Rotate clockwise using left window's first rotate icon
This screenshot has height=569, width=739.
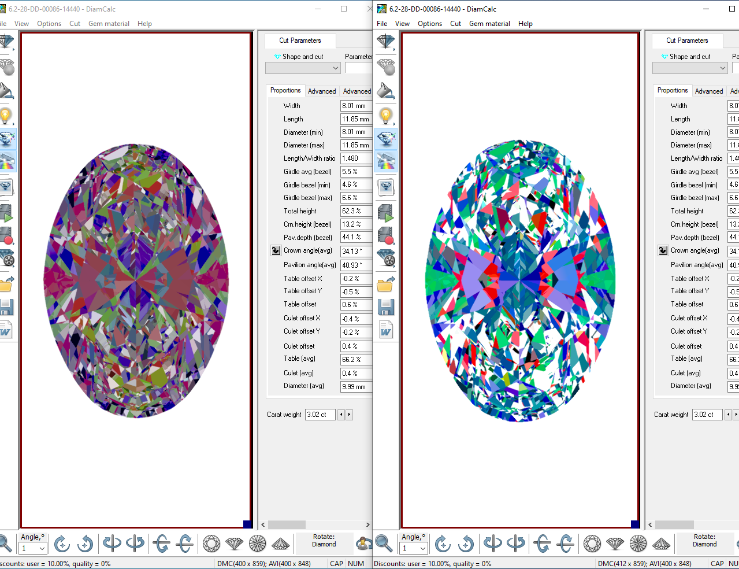click(62, 544)
